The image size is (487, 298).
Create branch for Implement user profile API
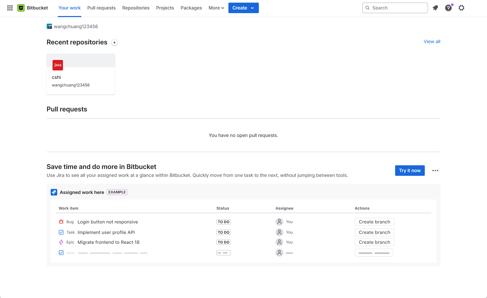(x=374, y=232)
